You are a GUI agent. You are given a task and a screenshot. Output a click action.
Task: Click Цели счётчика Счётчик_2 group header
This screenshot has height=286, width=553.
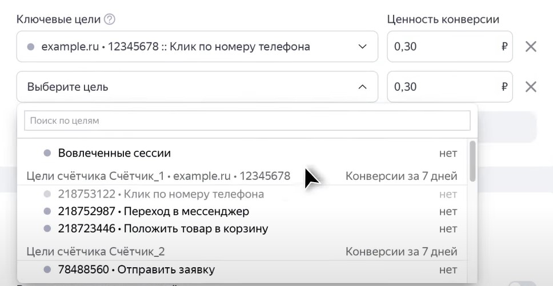[x=96, y=251]
